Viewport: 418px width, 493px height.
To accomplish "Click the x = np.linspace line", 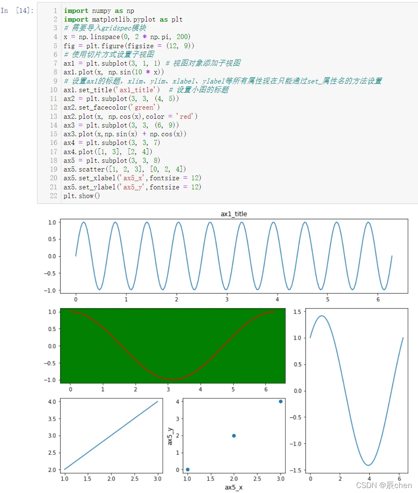I will pos(127,37).
